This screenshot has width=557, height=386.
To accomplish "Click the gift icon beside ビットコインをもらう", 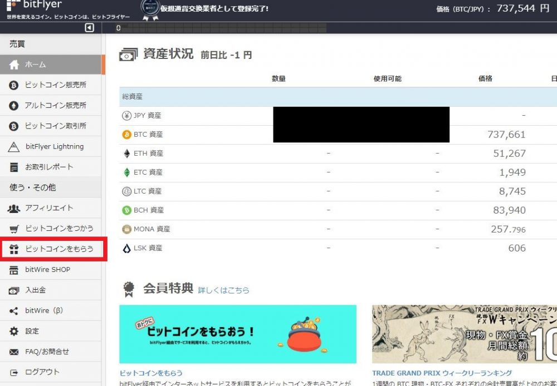I will pyautogui.click(x=14, y=249).
